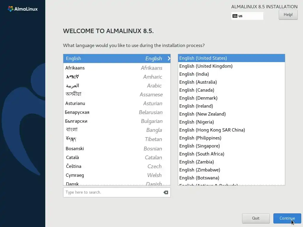Select Bosanski language row
This screenshot has width=303, height=227.
(x=117, y=149)
